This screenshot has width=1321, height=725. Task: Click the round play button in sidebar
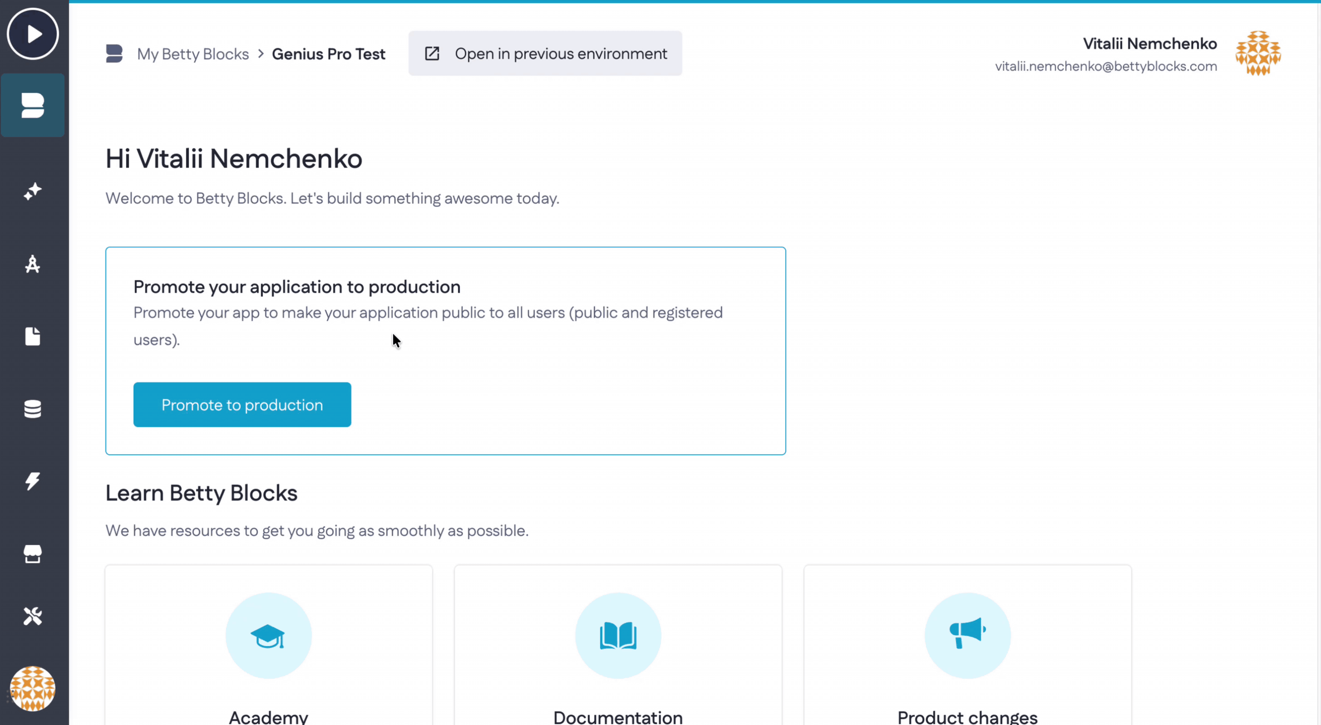(33, 34)
